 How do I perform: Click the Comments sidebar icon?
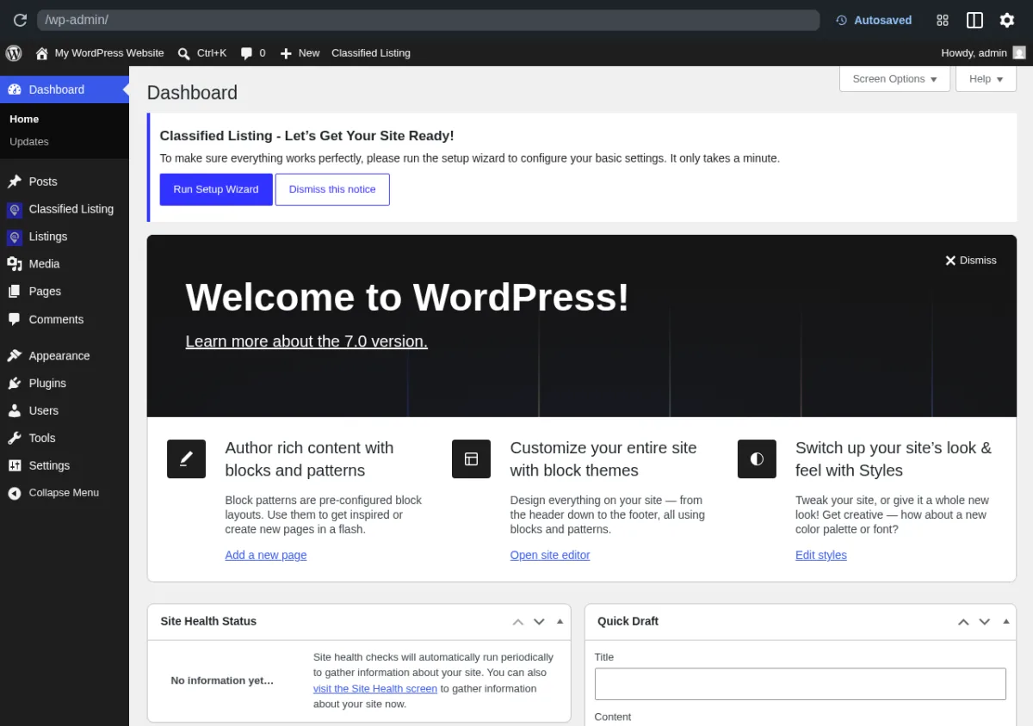15,319
